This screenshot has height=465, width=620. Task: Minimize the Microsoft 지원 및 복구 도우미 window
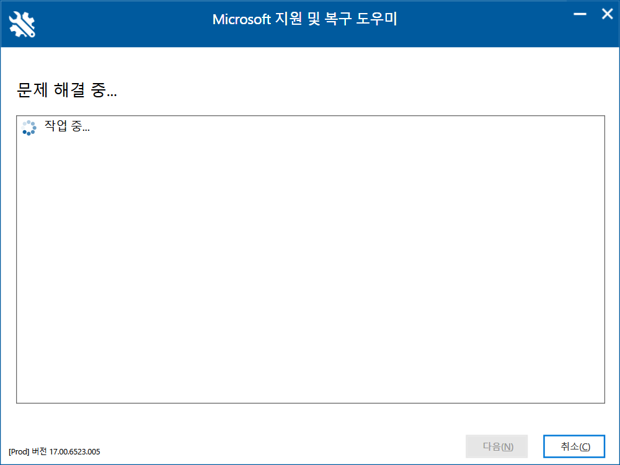point(580,14)
